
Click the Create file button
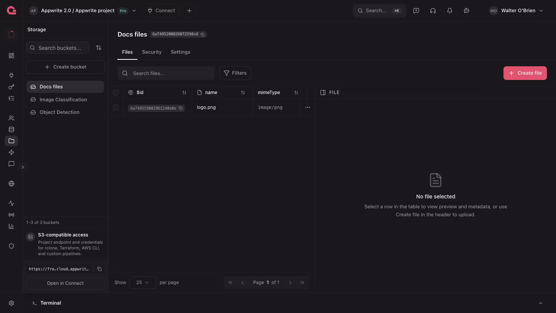[525, 73]
